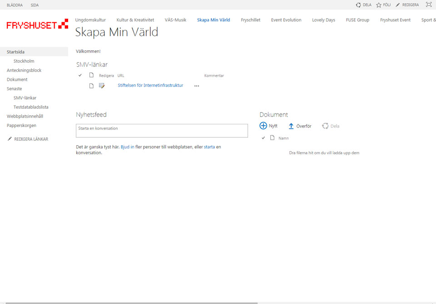The width and height of the screenshot is (436, 304).
Task: Select all items in SMV-länkar list
Action: (80, 75)
